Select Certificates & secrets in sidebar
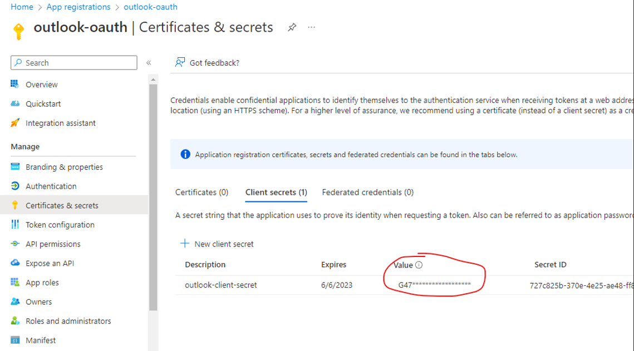This screenshot has height=351, width=634. coord(62,206)
